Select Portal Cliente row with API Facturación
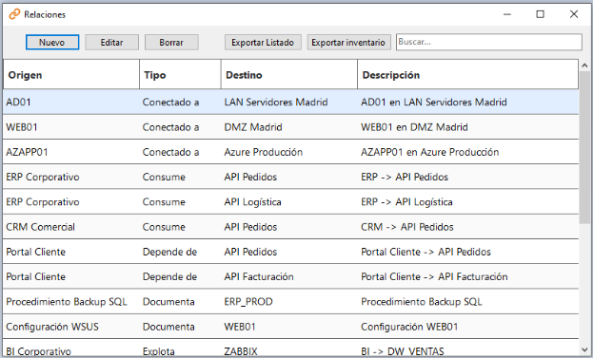The width and height of the screenshot is (594, 358). click(290, 276)
